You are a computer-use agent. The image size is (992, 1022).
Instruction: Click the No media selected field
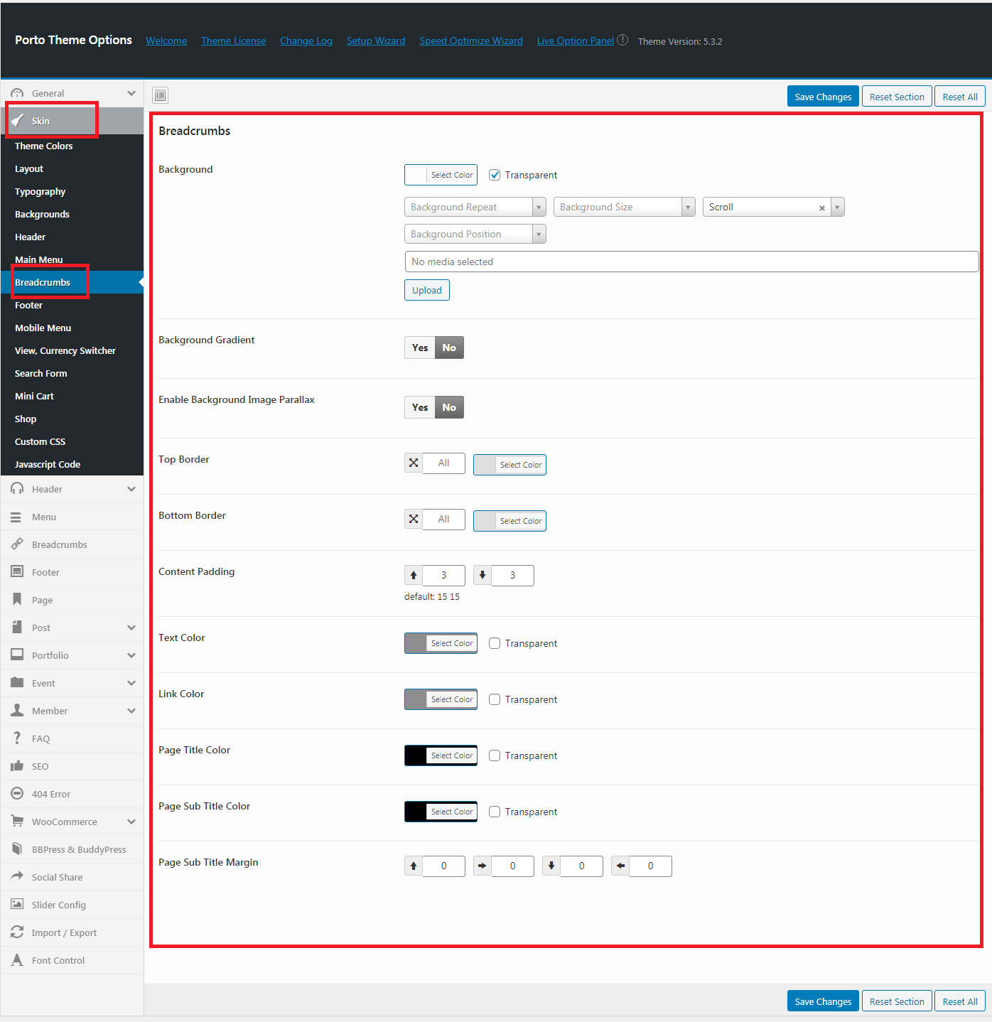pyautogui.click(x=691, y=262)
